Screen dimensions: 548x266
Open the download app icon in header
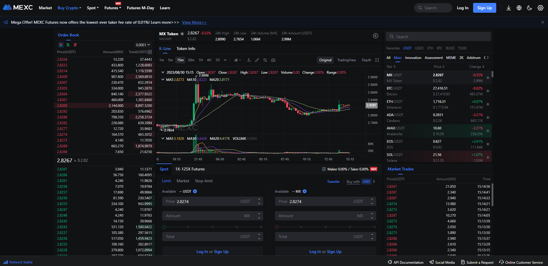click(509, 8)
